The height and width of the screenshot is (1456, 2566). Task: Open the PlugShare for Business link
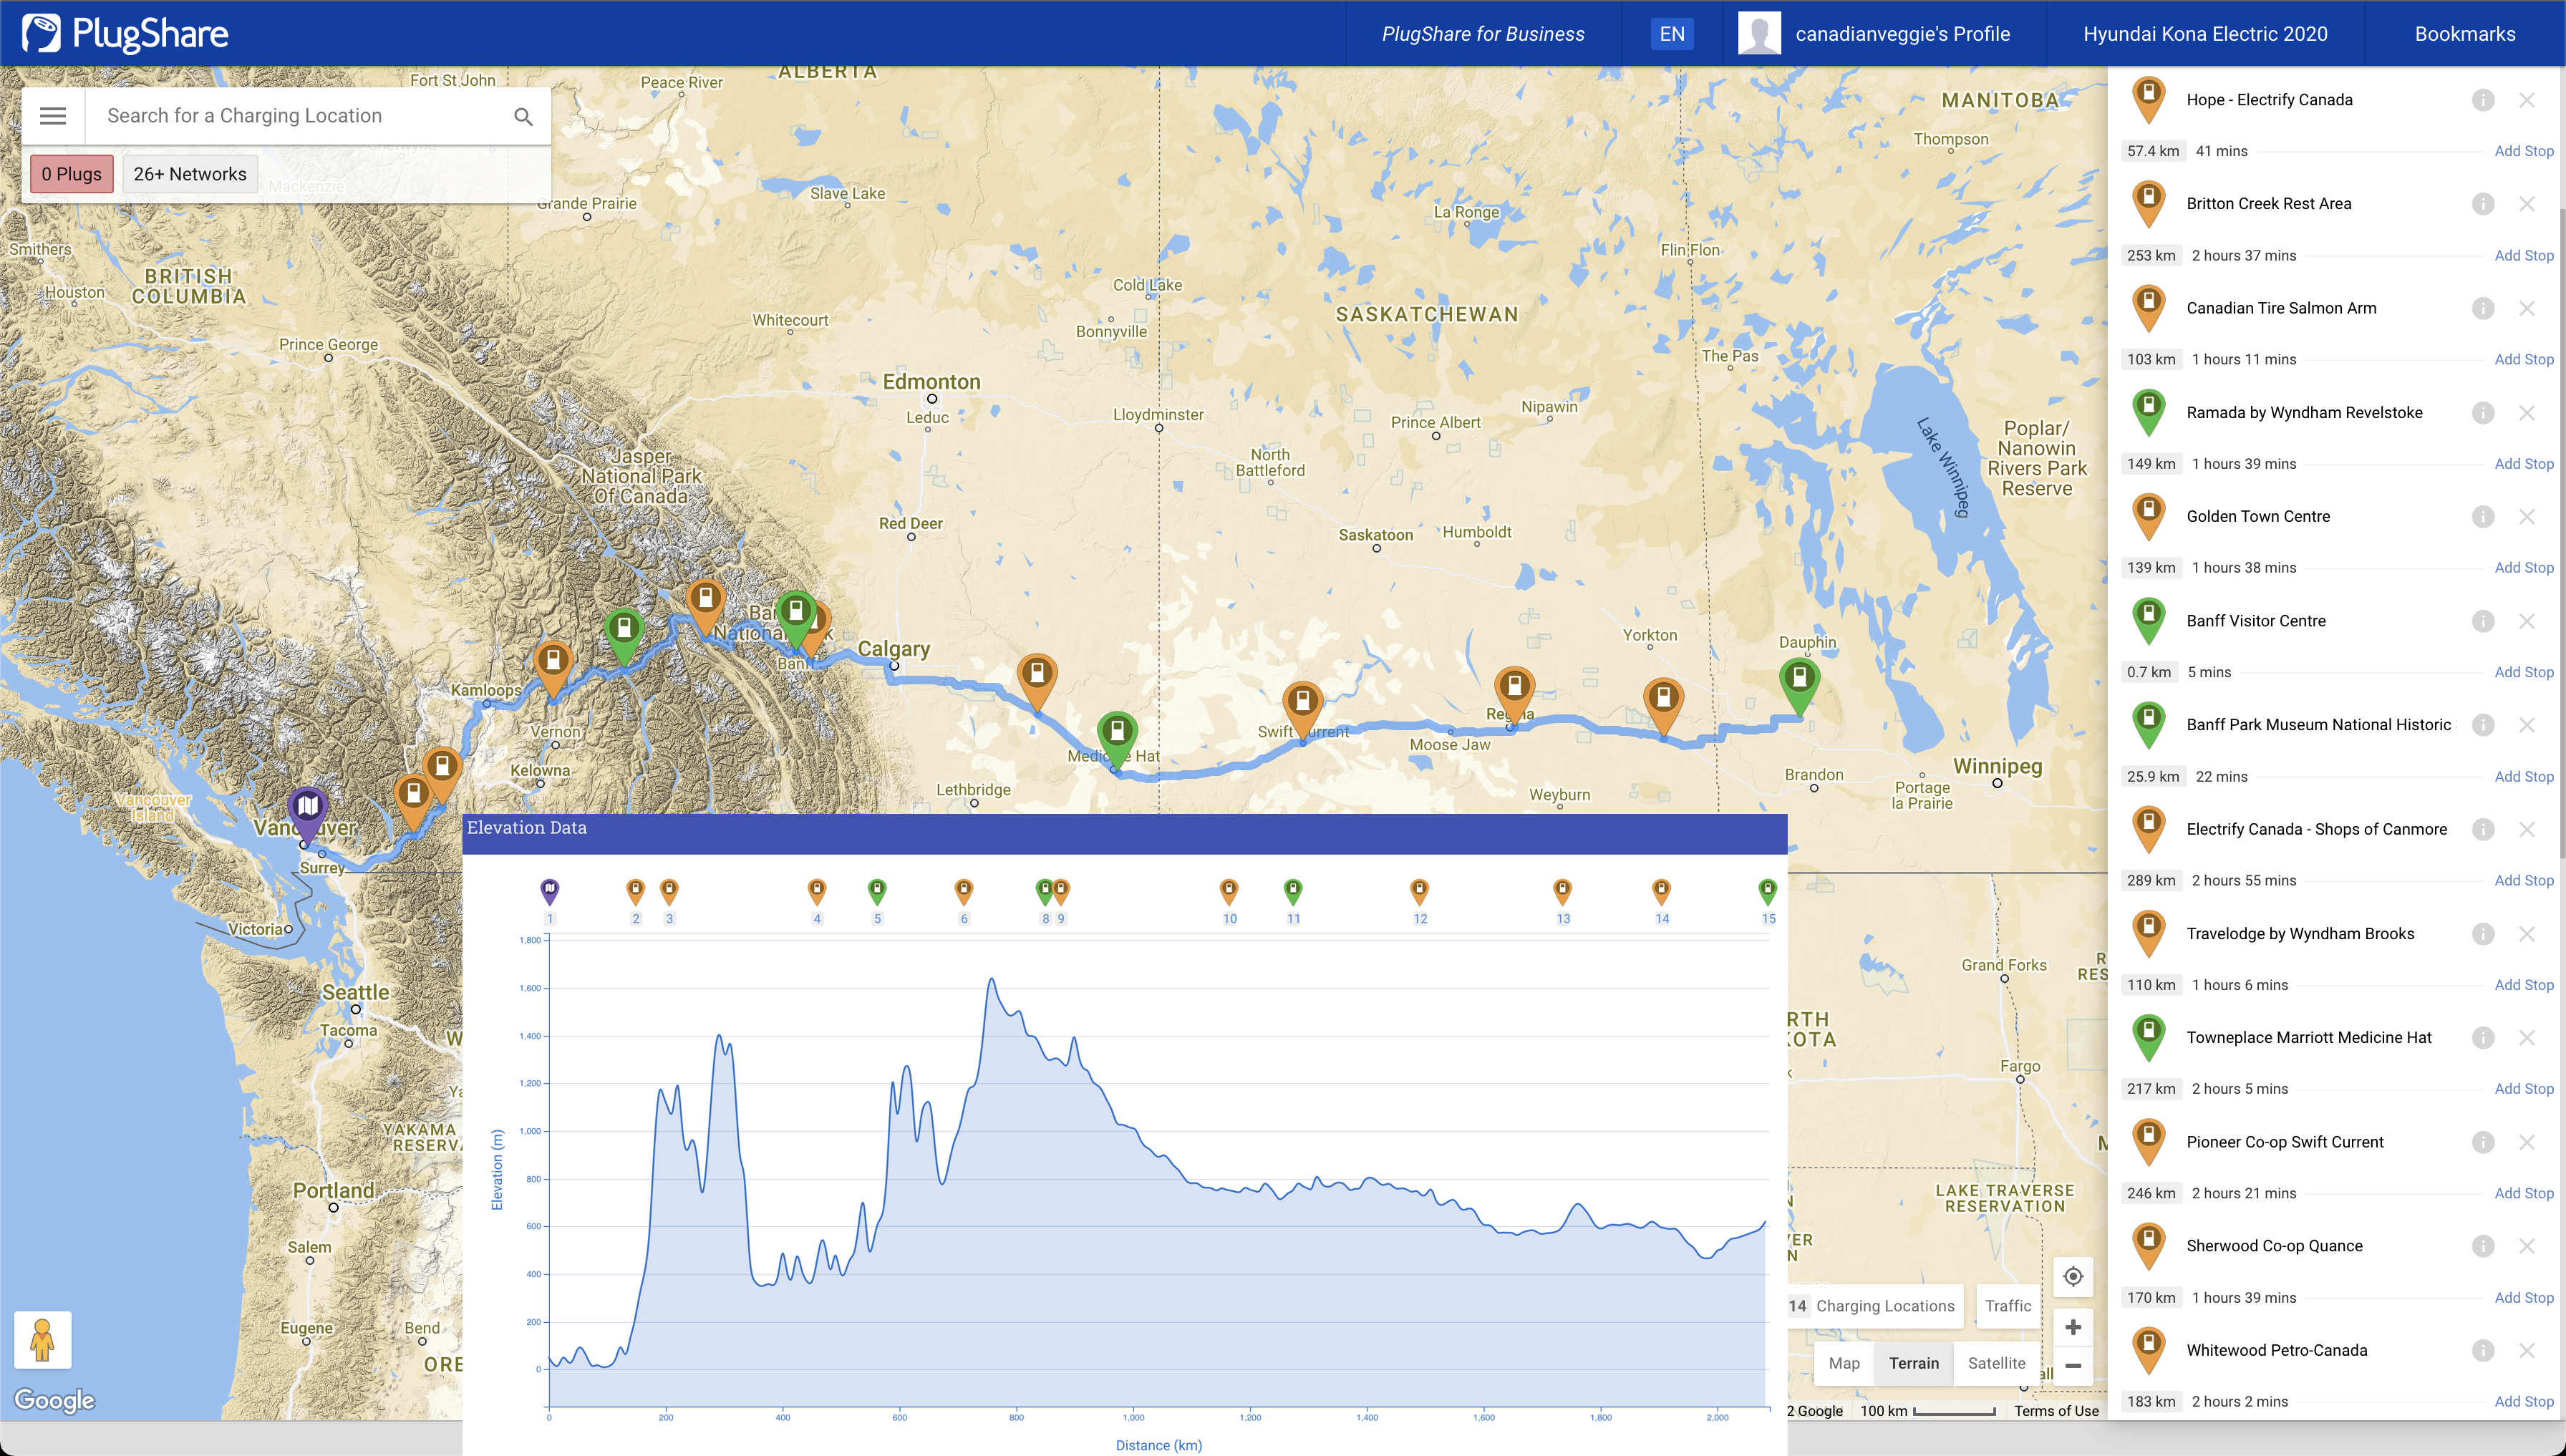point(1483,34)
